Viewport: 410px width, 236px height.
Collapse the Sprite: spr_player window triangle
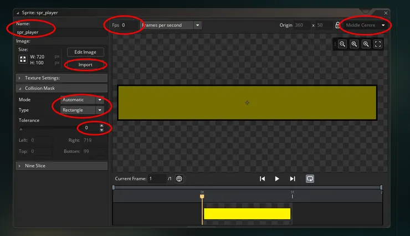[18, 13]
